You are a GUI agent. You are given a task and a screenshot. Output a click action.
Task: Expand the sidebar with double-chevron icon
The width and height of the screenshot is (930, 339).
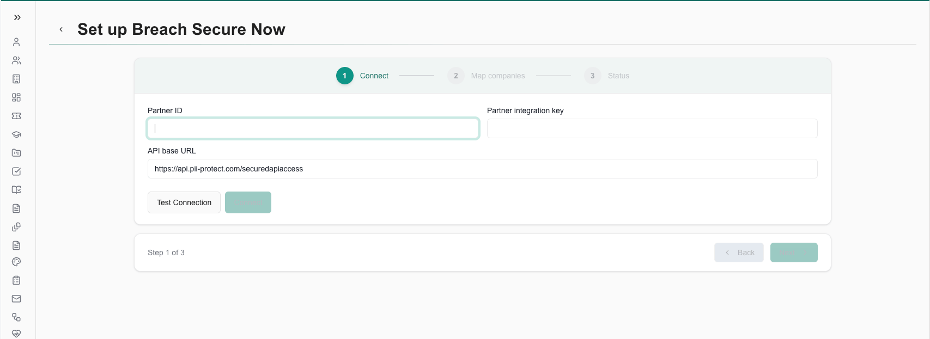point(17,17)
